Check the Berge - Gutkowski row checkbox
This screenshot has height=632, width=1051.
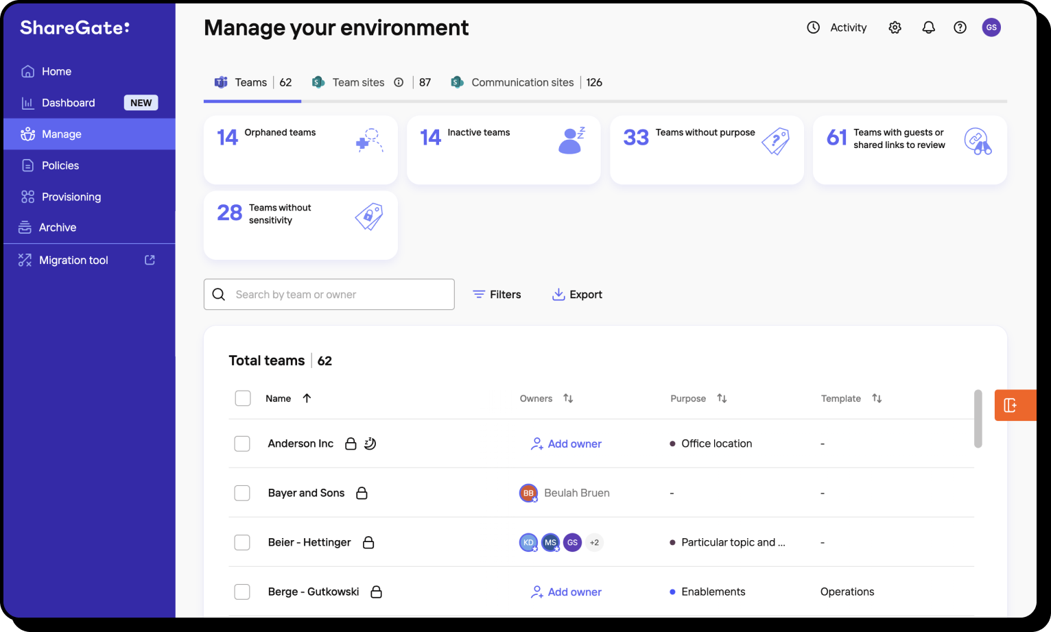click(242, 592)
